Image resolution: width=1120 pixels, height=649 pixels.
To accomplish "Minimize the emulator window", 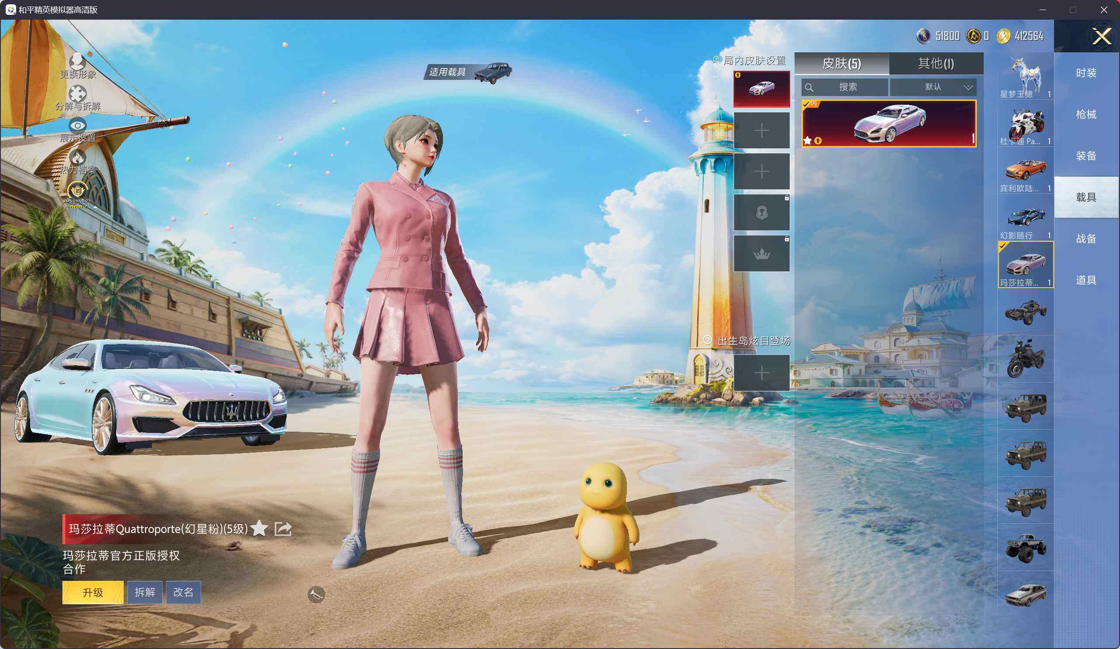I will [1043, 10].
